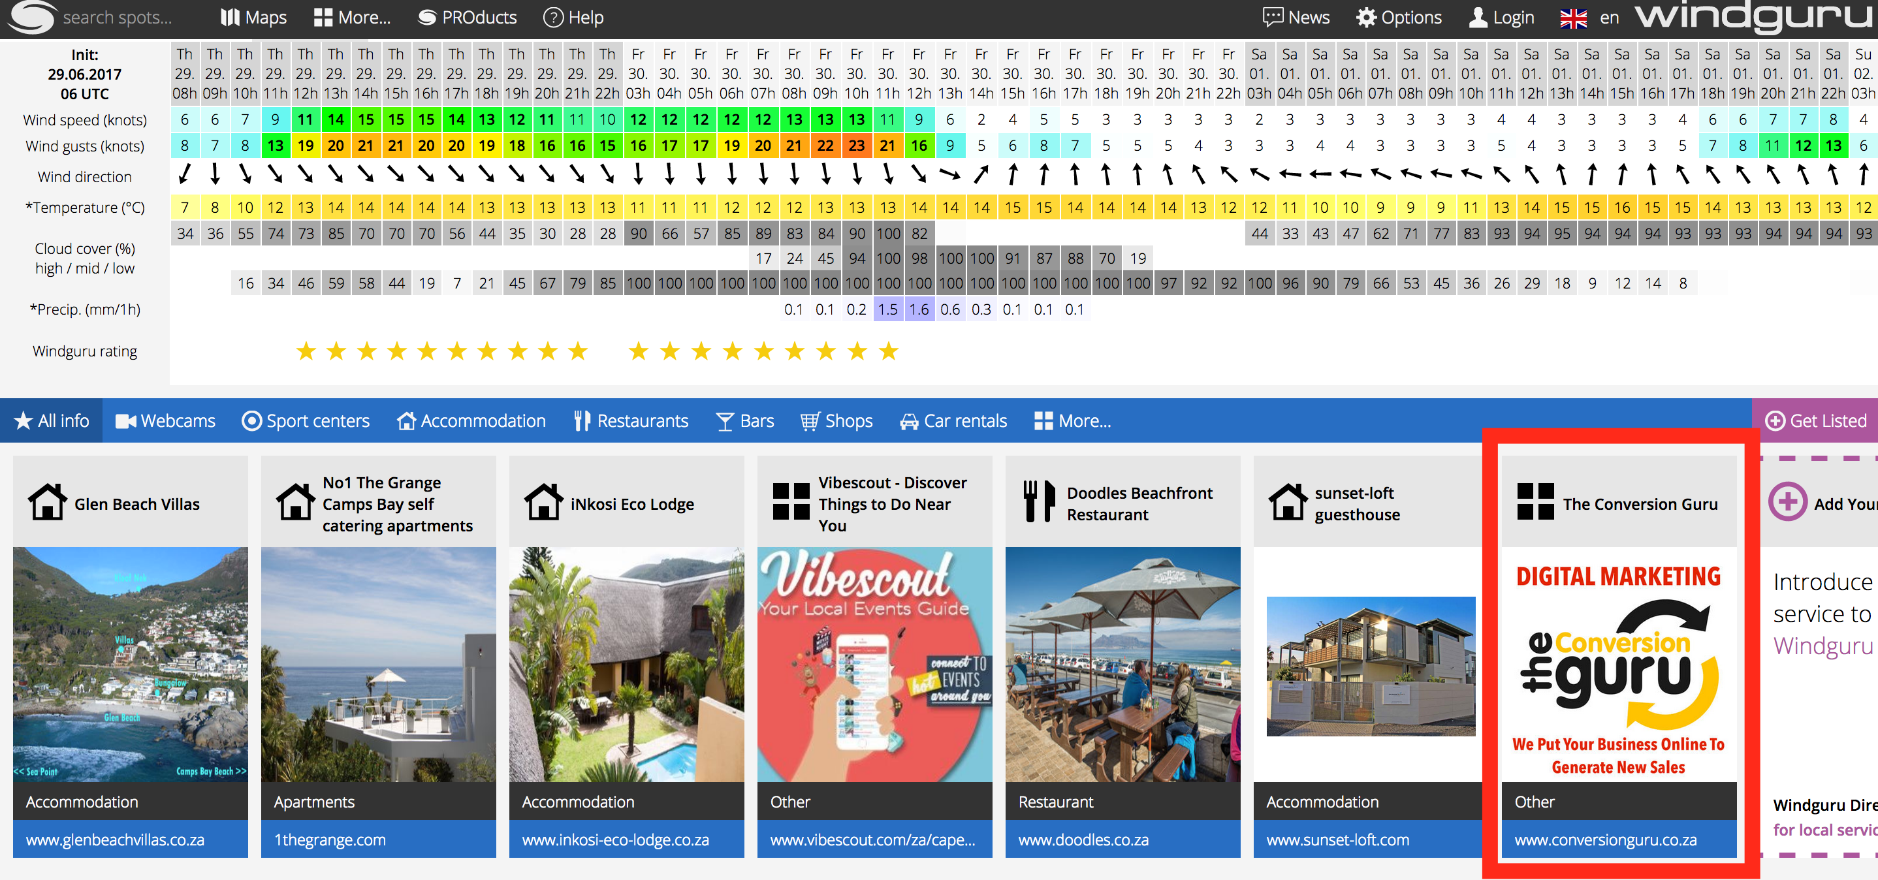Image resolution: width=1878 pixels, height=880 pixels.
Task: Open the Accommodation tab
Action: tap(471, 420)
